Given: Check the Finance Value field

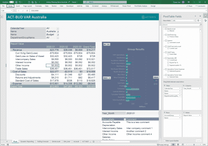Looking at the screenshot, I should 168,37.
